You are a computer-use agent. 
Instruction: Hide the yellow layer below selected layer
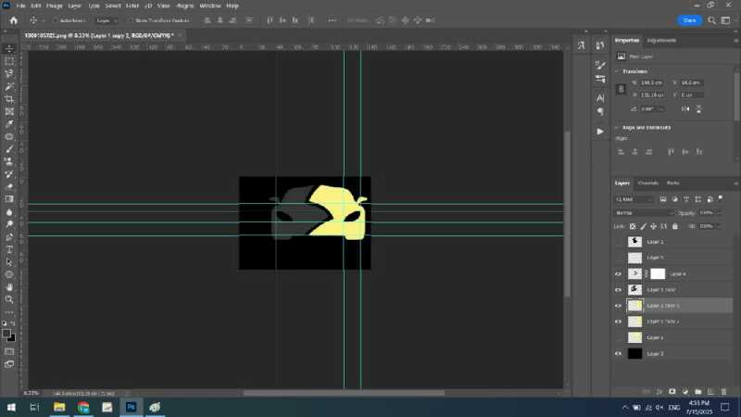(618, 322)
